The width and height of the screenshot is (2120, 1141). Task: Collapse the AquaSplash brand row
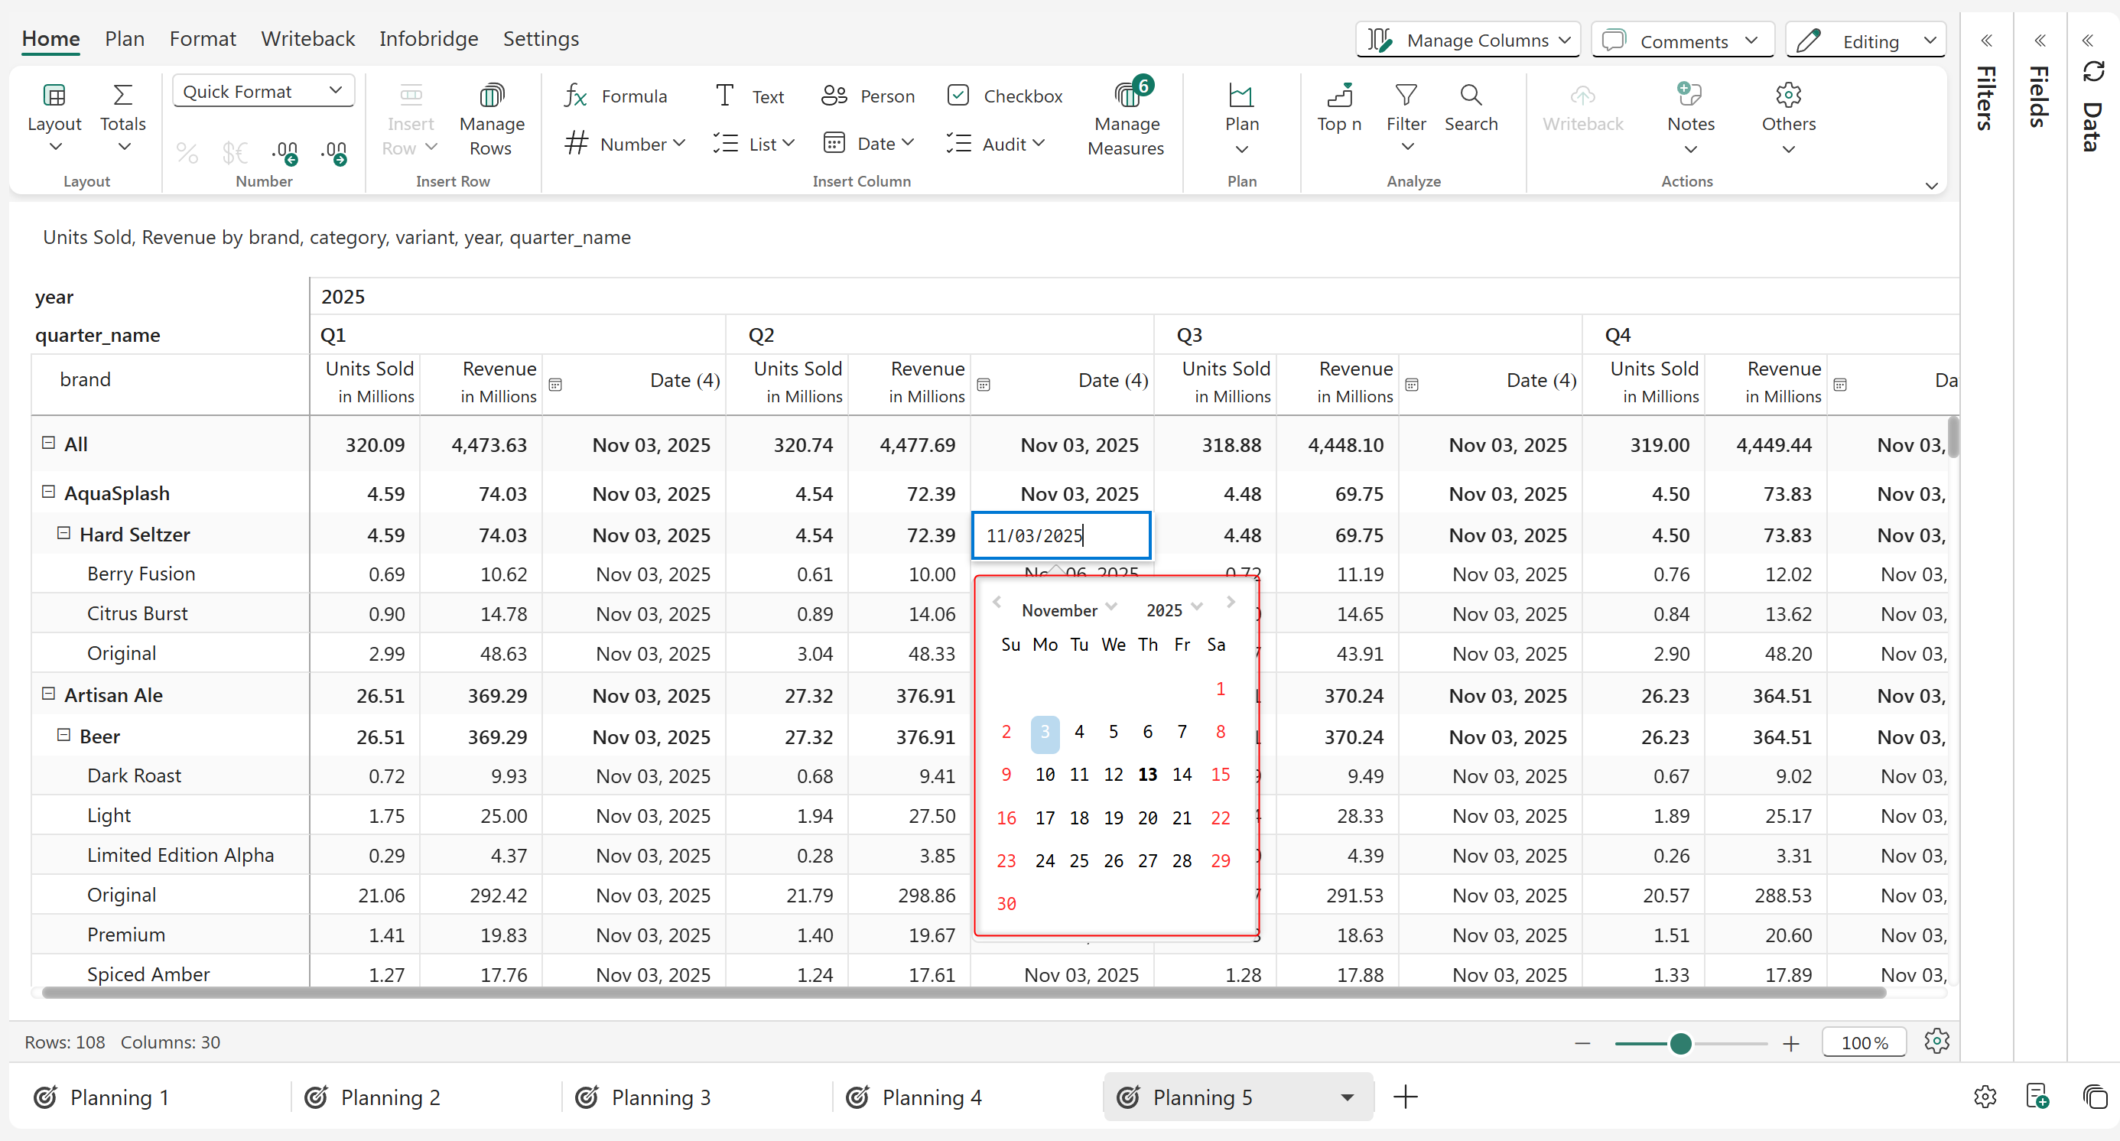click(x=48, y=492)
